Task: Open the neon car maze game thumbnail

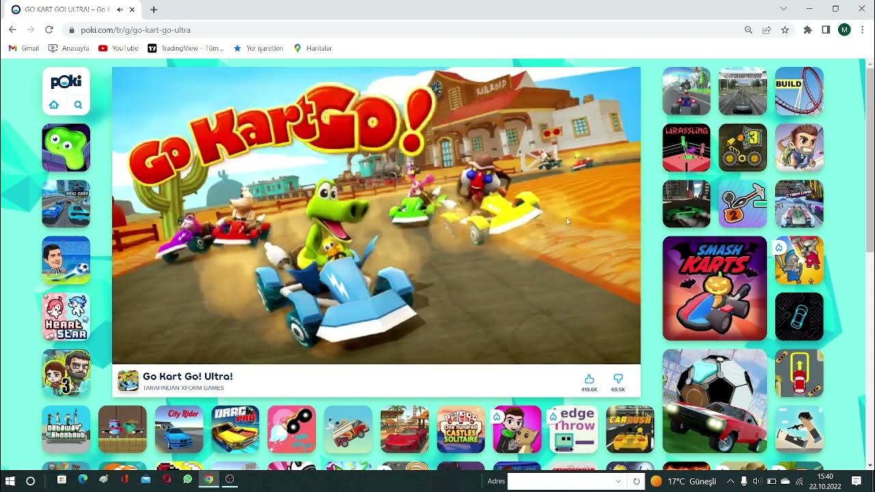Action: pyautogui.click(x=799, y=317)
